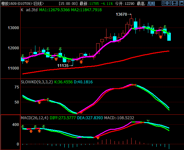This screenshot has height=150, width=184.
Task: Click the left arrow navigation icon
Action: point(164,3)
